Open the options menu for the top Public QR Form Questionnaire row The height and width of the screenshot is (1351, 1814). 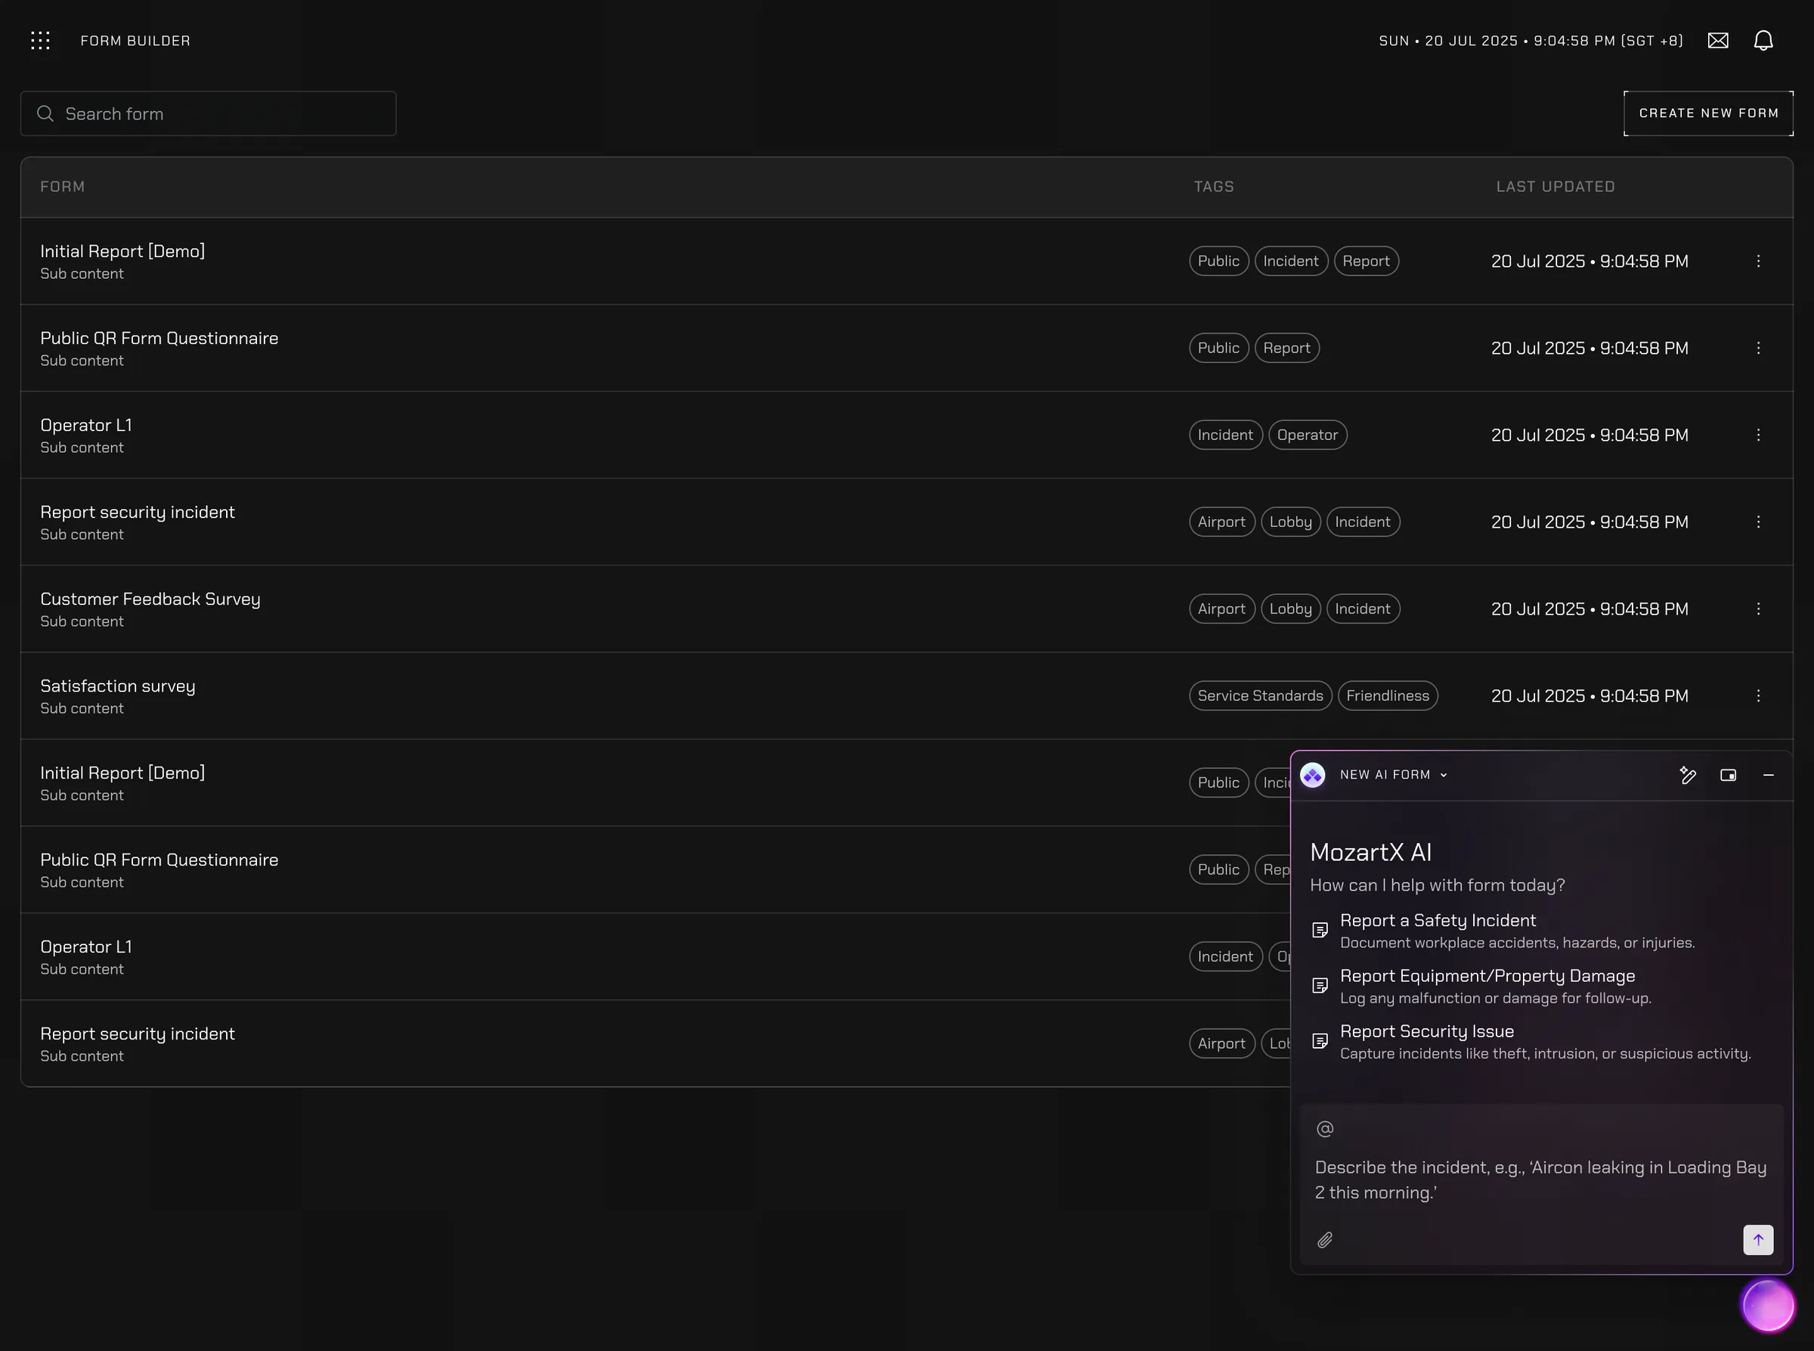(x=1758, y=348)
